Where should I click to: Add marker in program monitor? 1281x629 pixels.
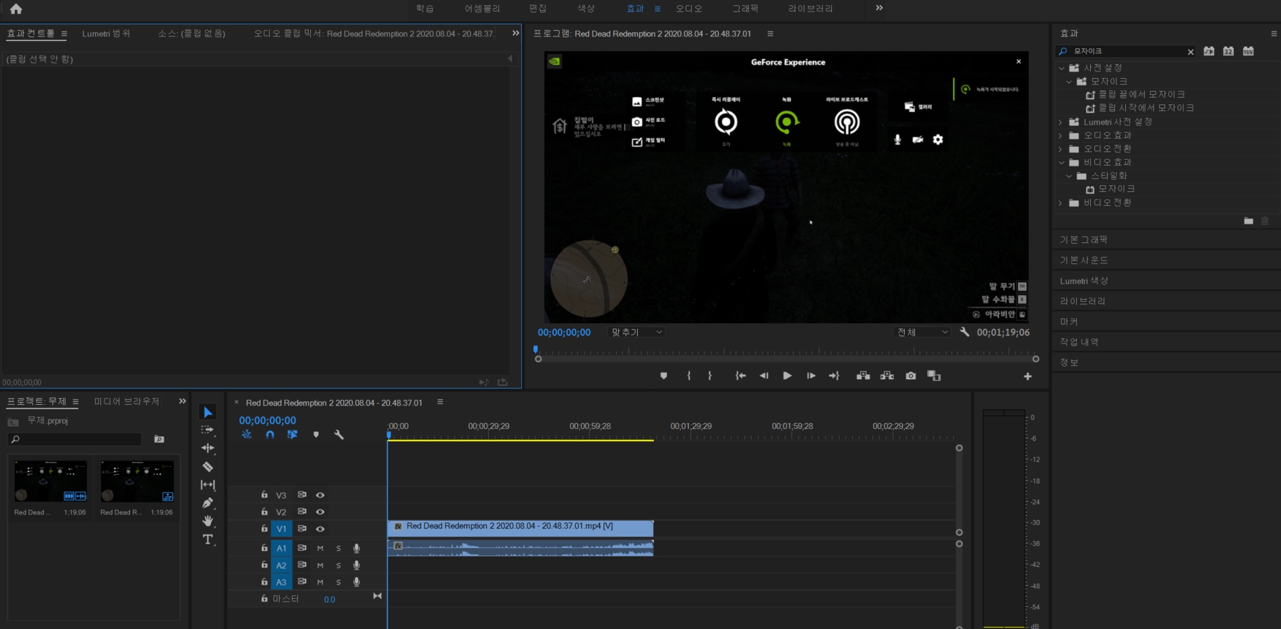point(663,376)
